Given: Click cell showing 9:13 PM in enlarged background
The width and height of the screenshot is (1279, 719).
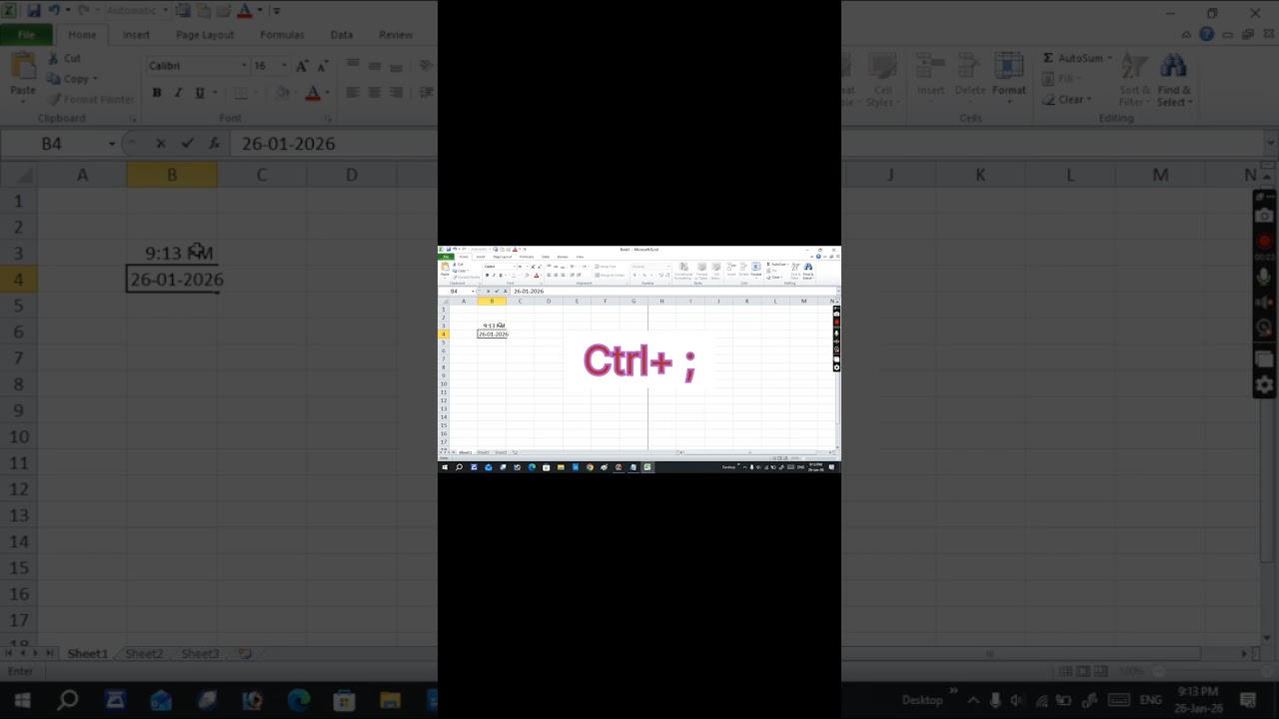Looking at the screenshot, I should pyautogui.click(x=172, y=254).
